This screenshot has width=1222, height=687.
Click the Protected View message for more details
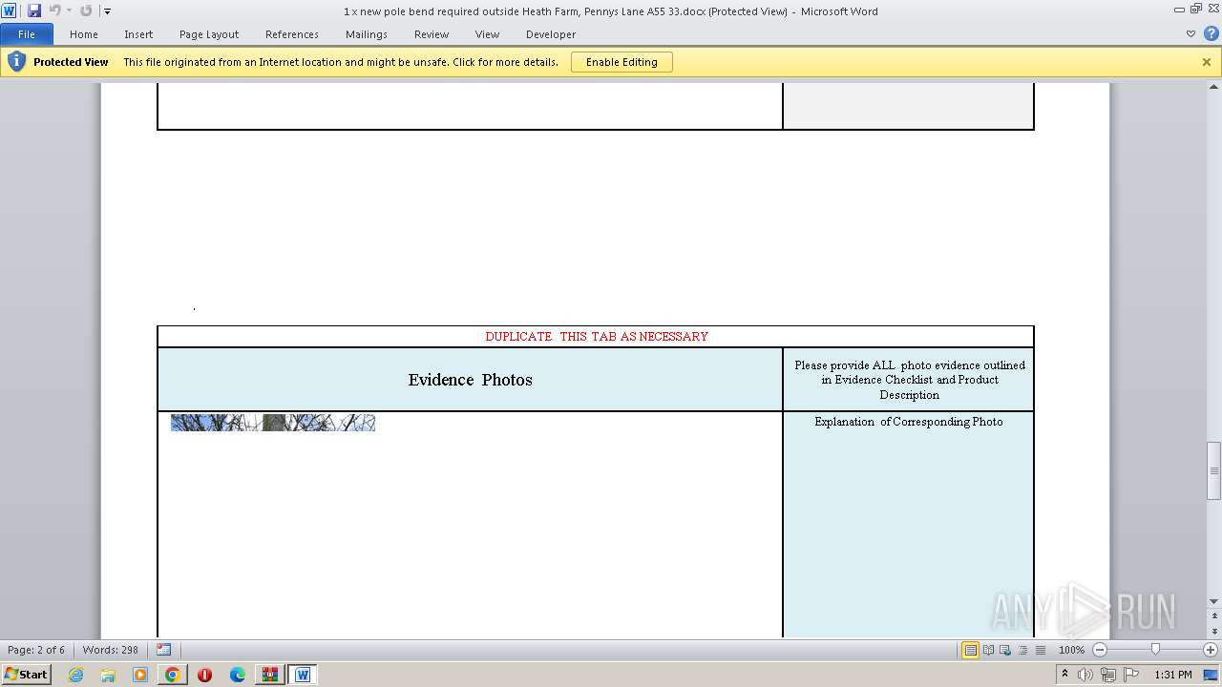coord(341,62)
